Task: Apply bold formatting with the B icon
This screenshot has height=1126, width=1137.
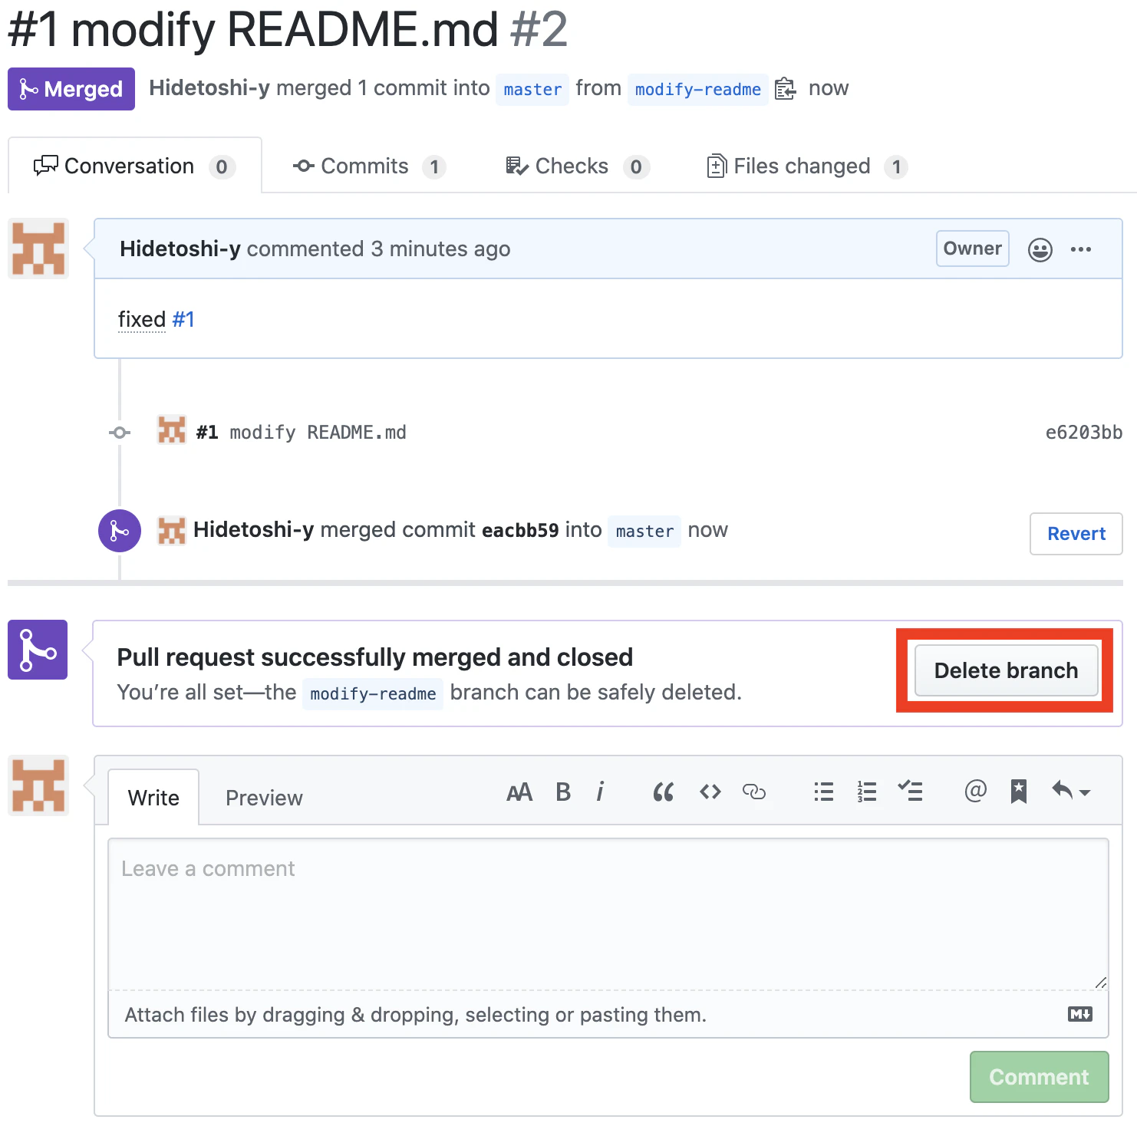Action: click(563, 792)
